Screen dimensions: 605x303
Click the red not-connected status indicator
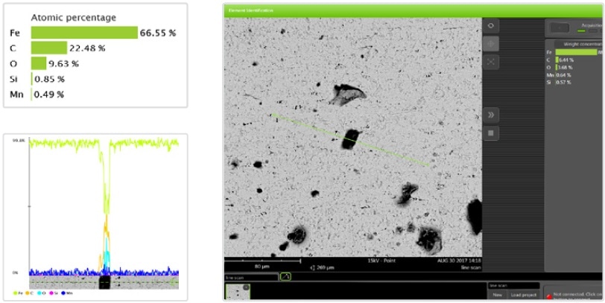549,296
